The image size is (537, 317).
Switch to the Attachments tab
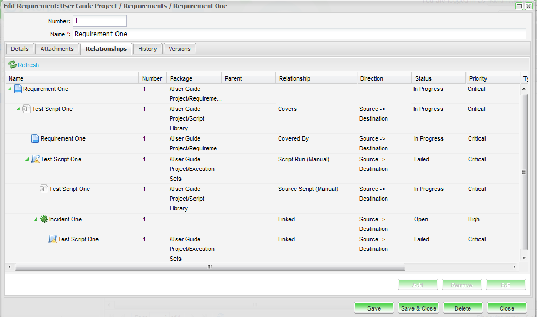[57, 49]
